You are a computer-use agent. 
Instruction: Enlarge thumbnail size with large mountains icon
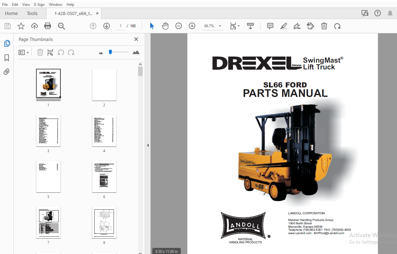(136, 53)
